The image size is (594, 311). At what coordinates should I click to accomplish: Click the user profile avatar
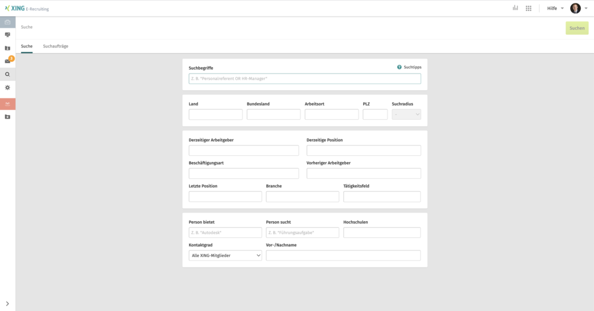coord(575,8)
